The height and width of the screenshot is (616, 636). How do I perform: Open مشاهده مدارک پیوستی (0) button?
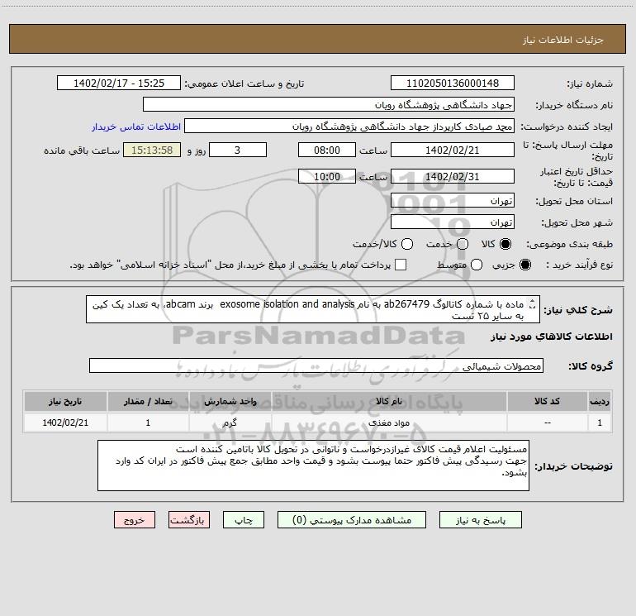click(352, 520)
